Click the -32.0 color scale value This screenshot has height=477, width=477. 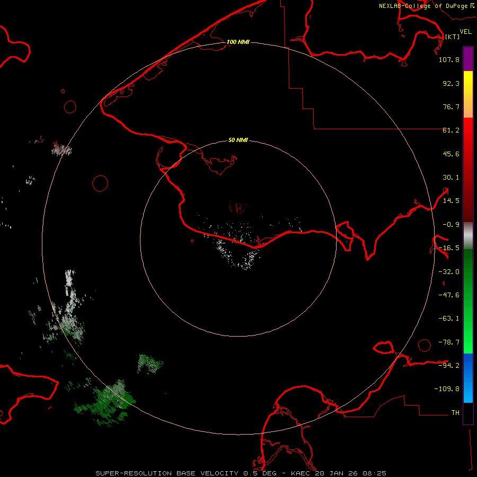point(449,272)
